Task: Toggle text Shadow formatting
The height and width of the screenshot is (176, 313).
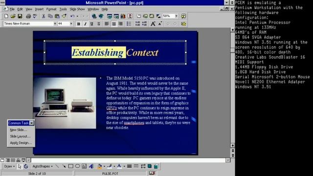Action: click(99, 24)
